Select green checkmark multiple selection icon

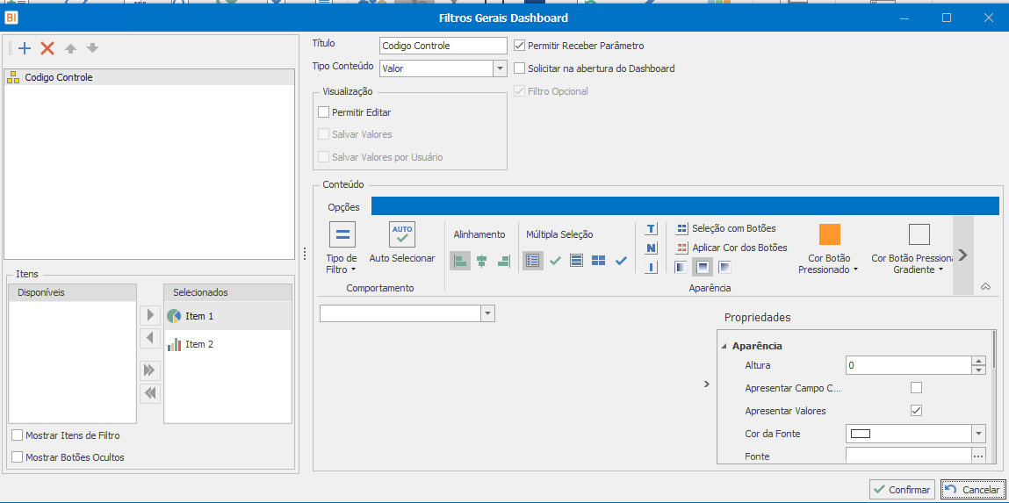point(555,261)
